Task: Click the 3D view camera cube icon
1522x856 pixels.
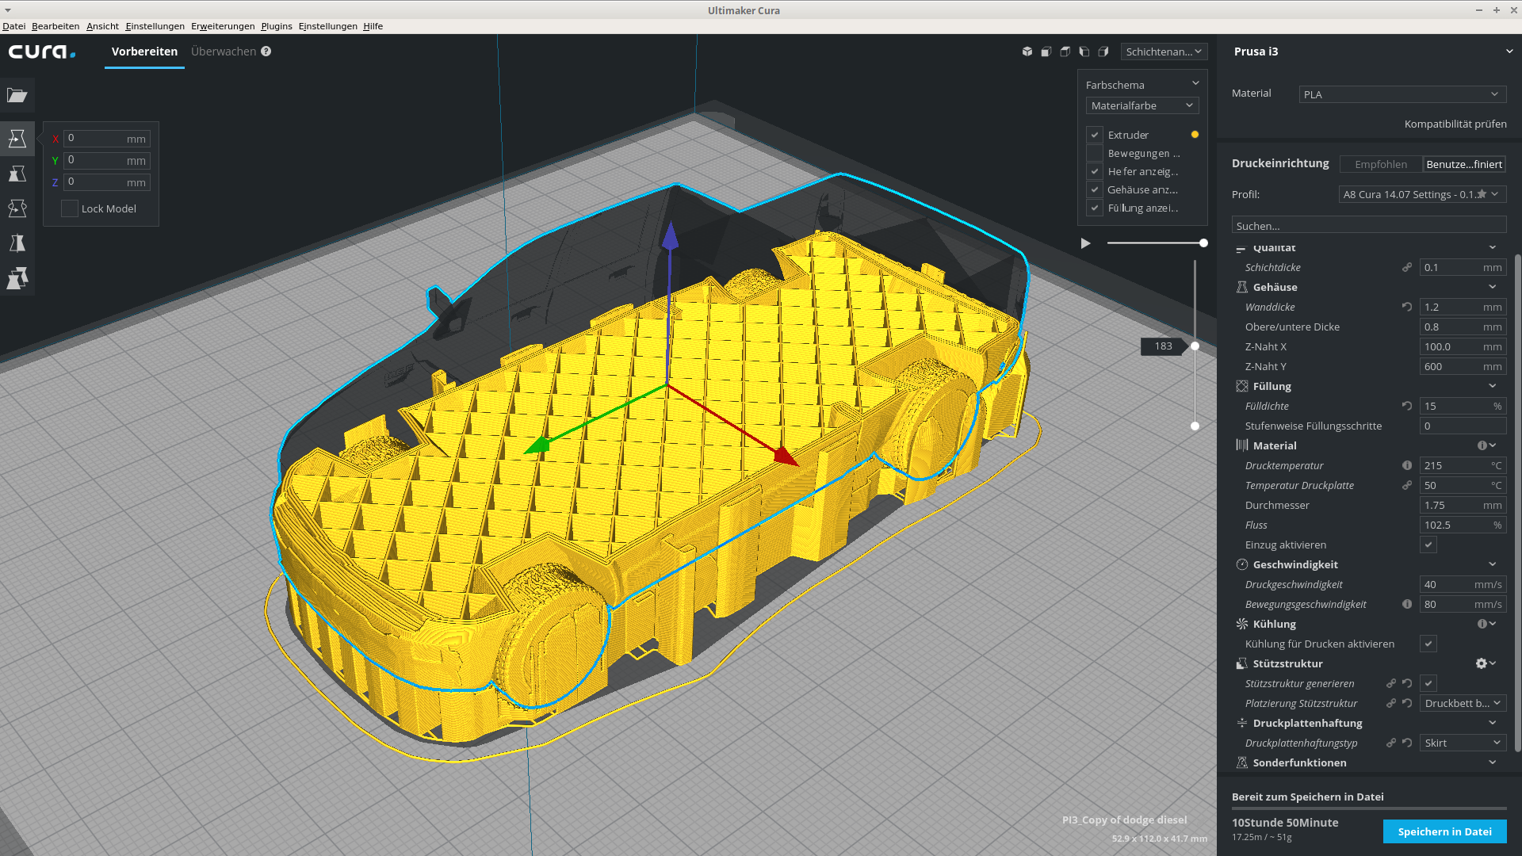Action: point(1027,52)
